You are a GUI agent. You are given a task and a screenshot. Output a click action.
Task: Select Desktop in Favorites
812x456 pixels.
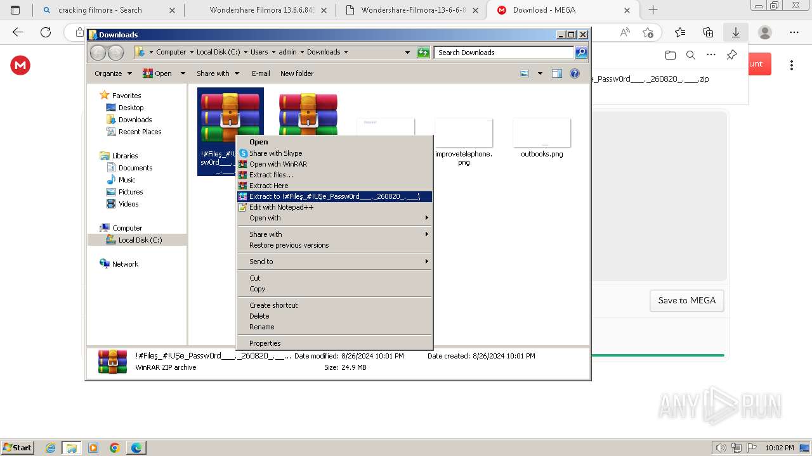[x=131, y=108]
